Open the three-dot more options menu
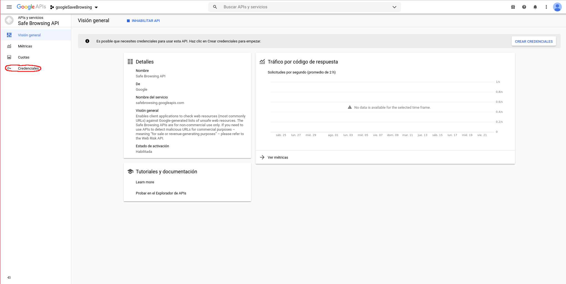This screenshot has width=566, height=284. click(546, 7)
